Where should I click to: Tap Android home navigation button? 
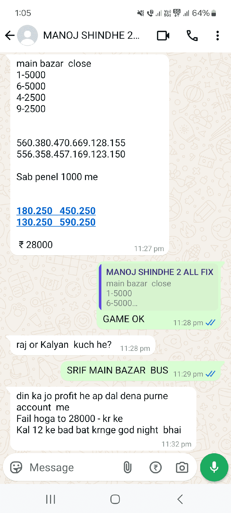(x=115, y=499)
